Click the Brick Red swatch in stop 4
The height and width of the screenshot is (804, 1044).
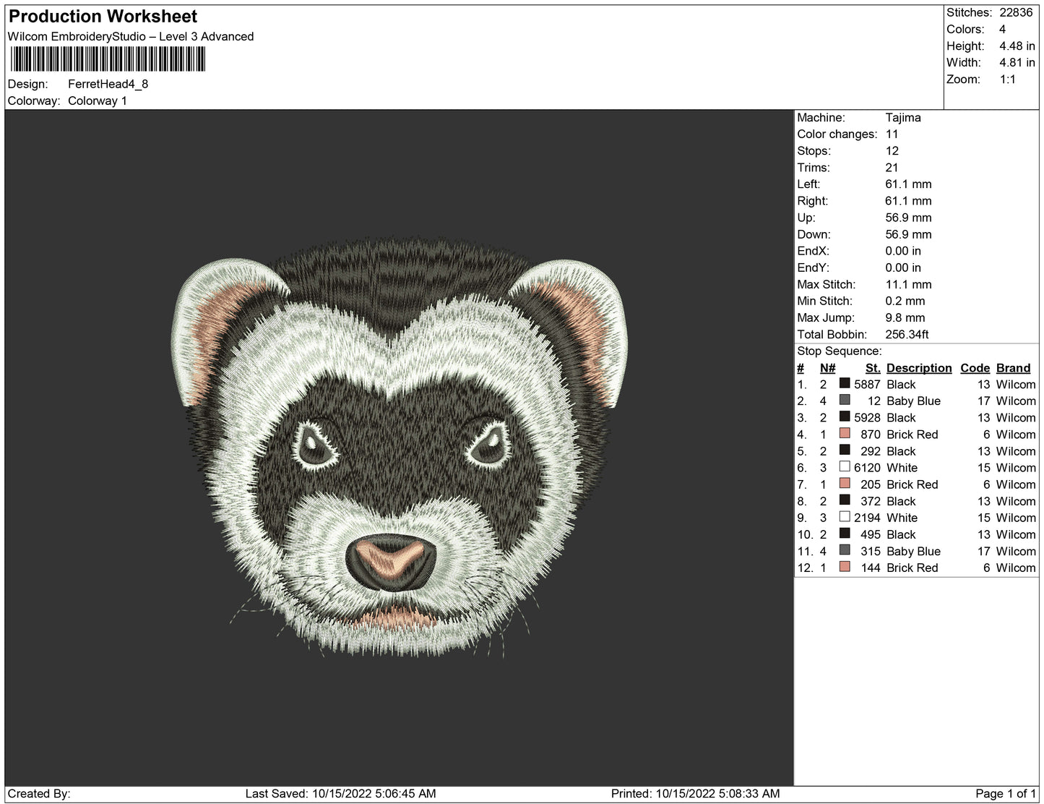844,434
